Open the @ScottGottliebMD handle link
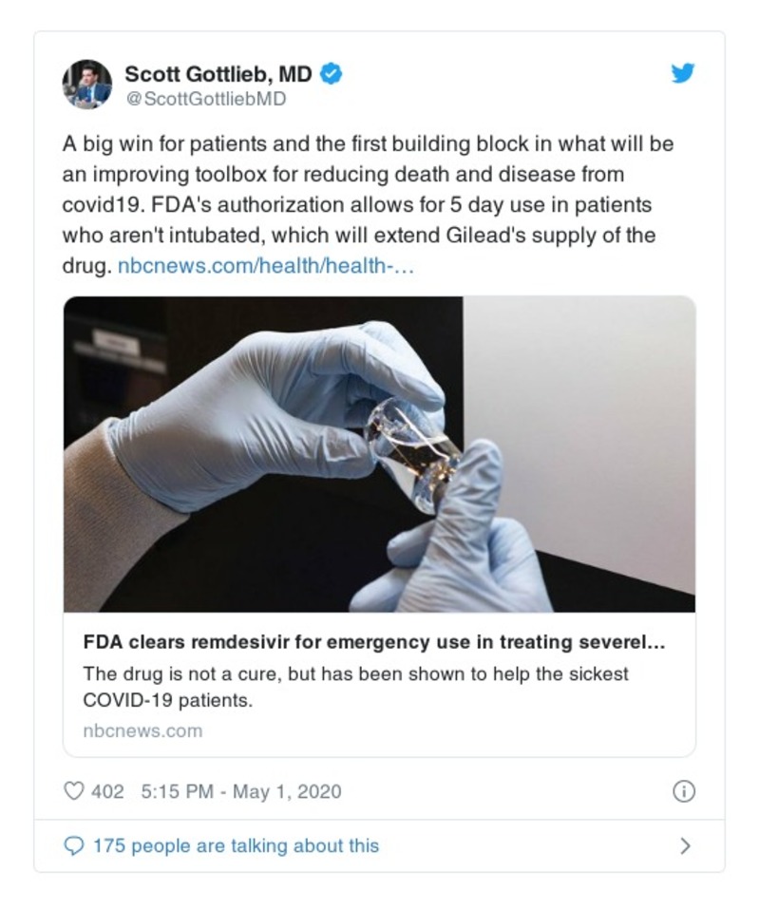 pyautogui.click(x=205, y=99)
